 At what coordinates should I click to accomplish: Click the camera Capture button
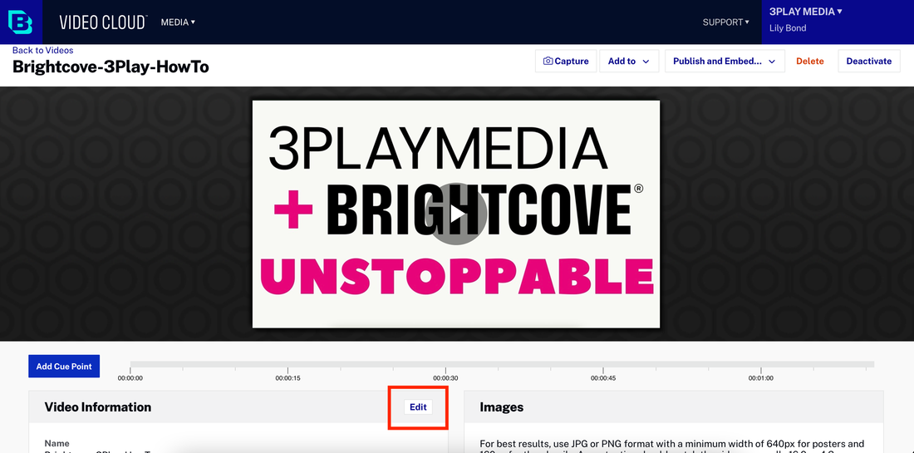pos(566,62)
